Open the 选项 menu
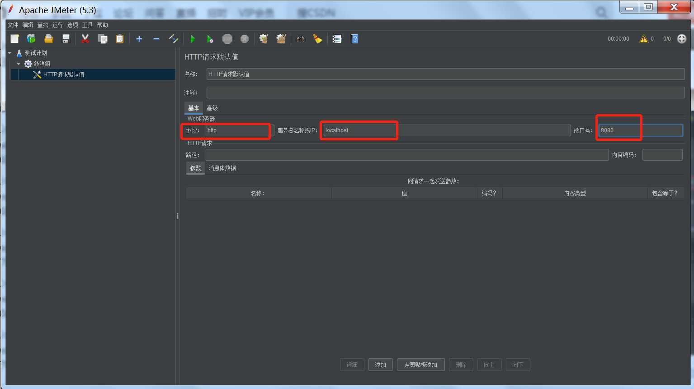This screenshot has height=389, width=694. coord(72,25)
